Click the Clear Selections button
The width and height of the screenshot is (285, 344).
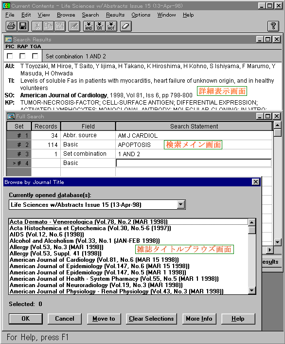coord(151,319)
